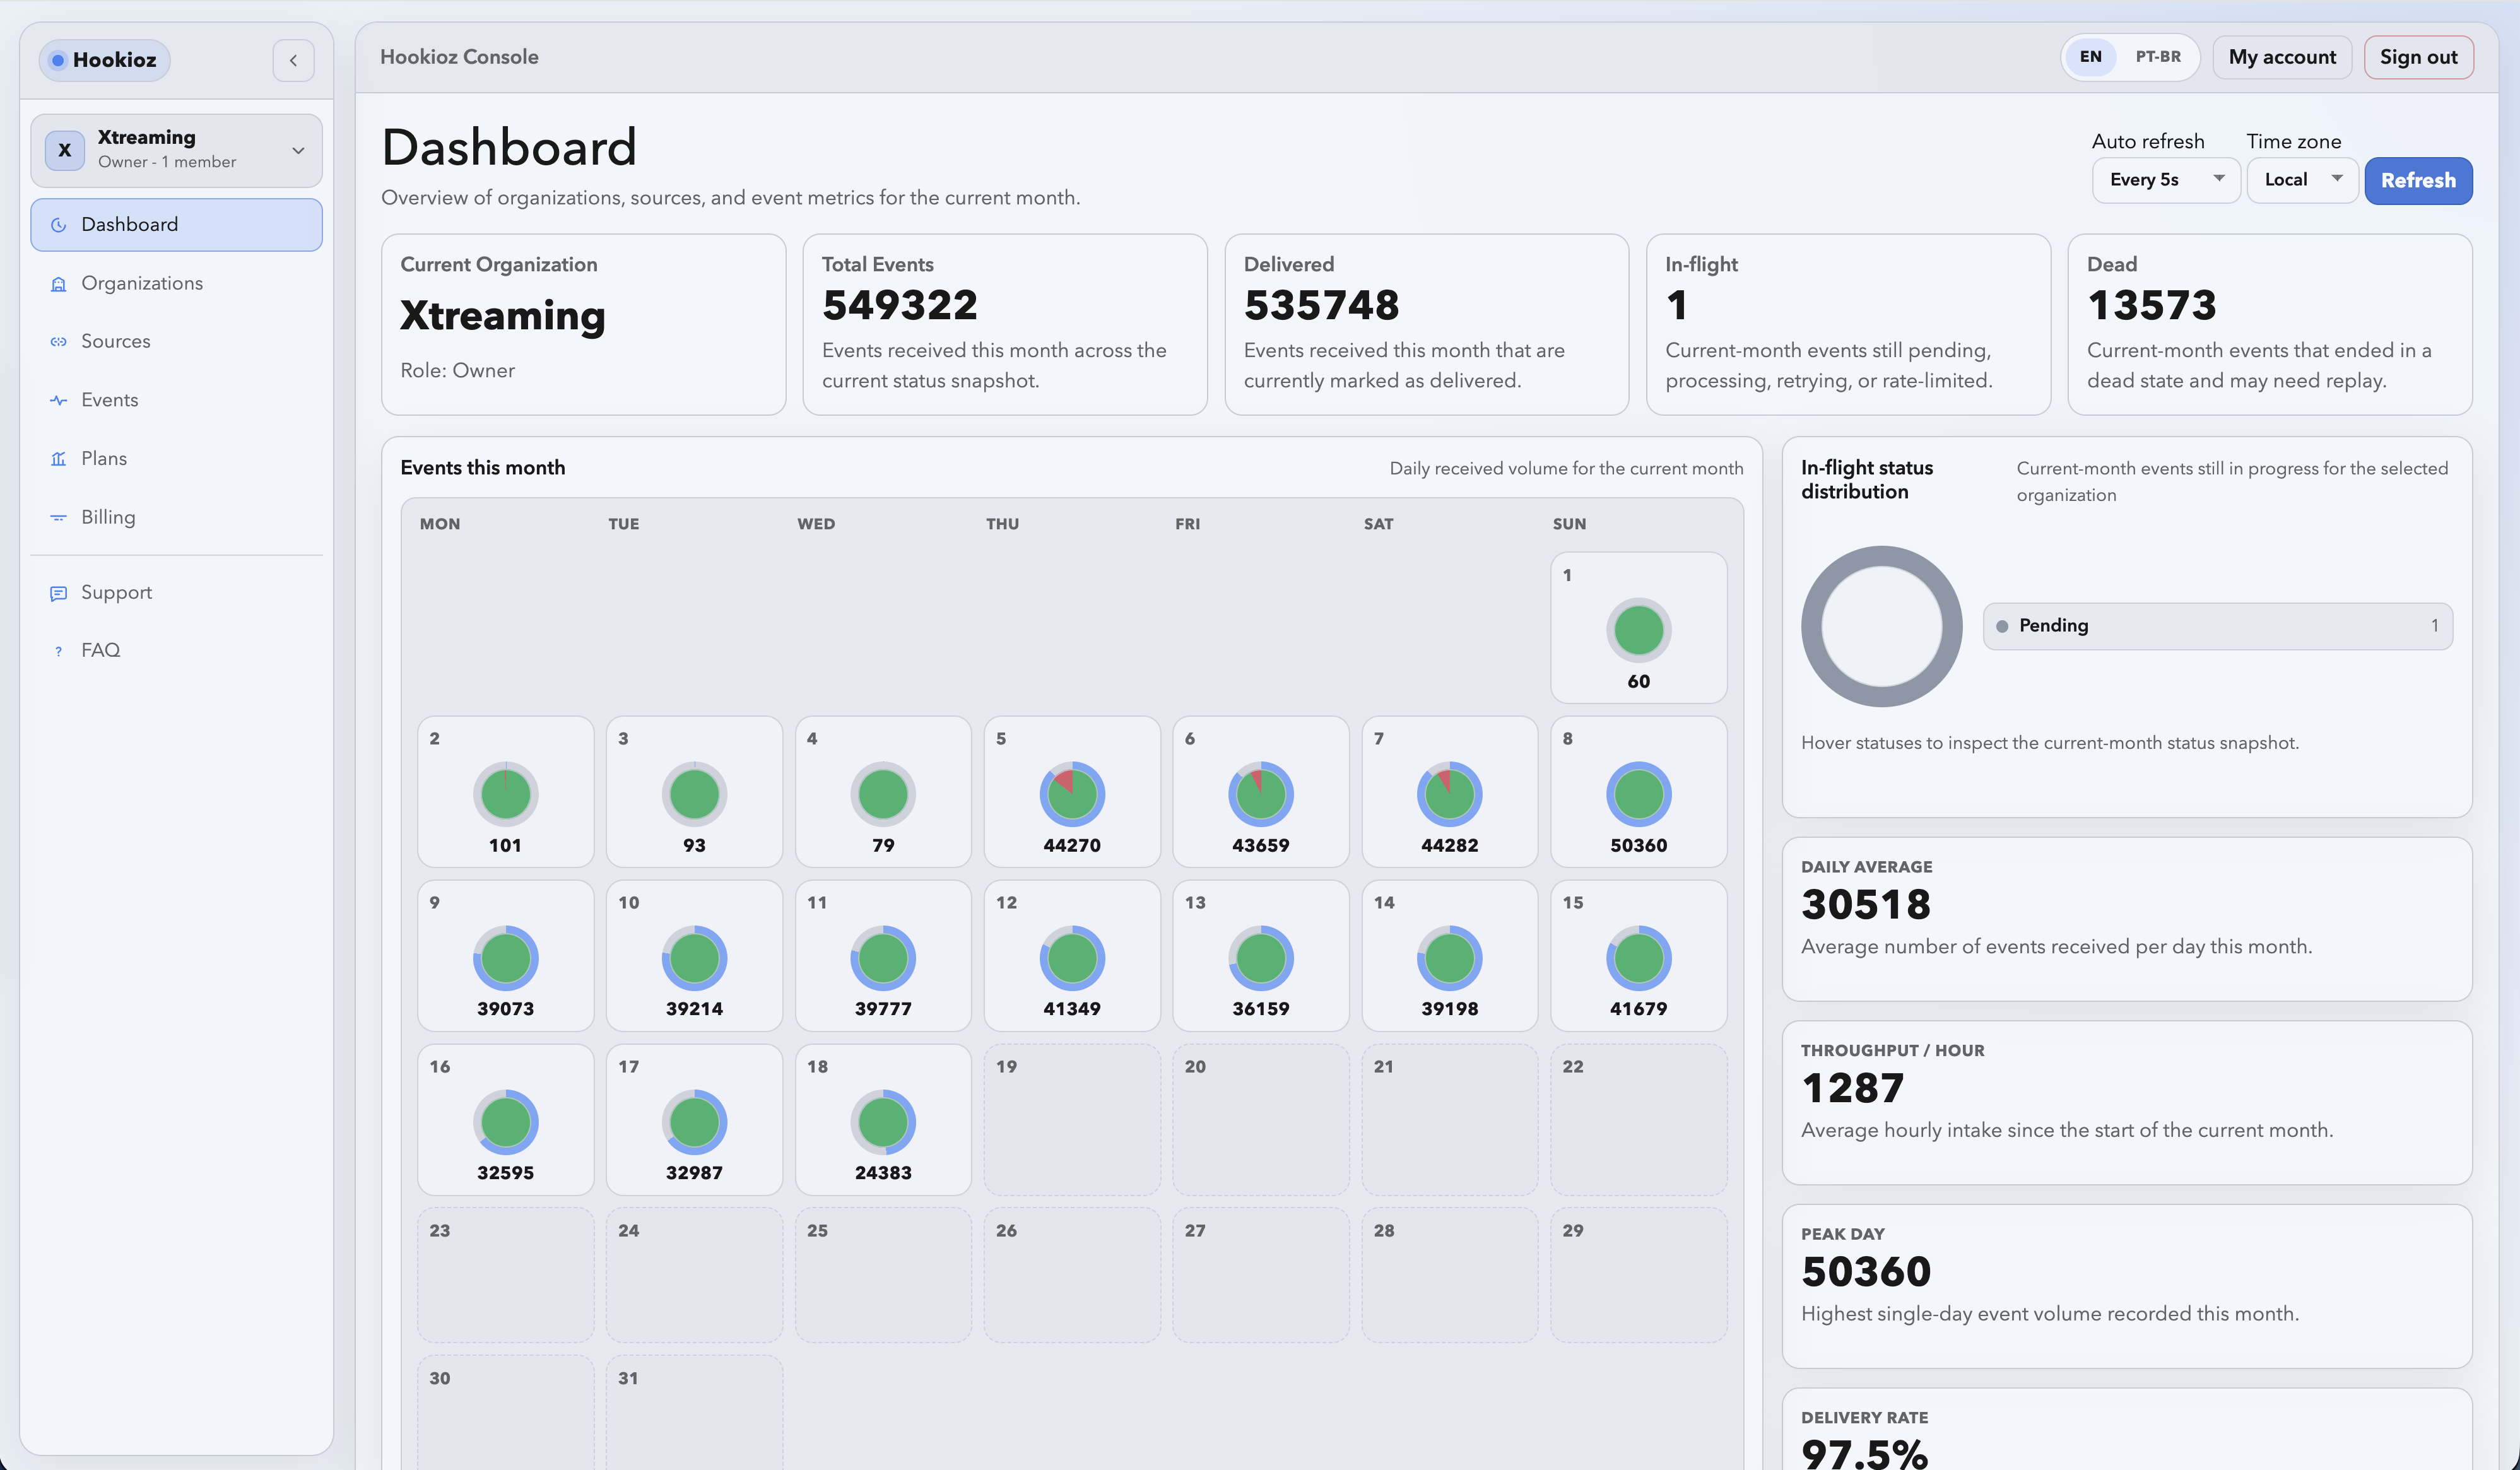Viewport: 2520px width, 1470px height.
Task: Click the Sign out button
Action: point(2417,57)
